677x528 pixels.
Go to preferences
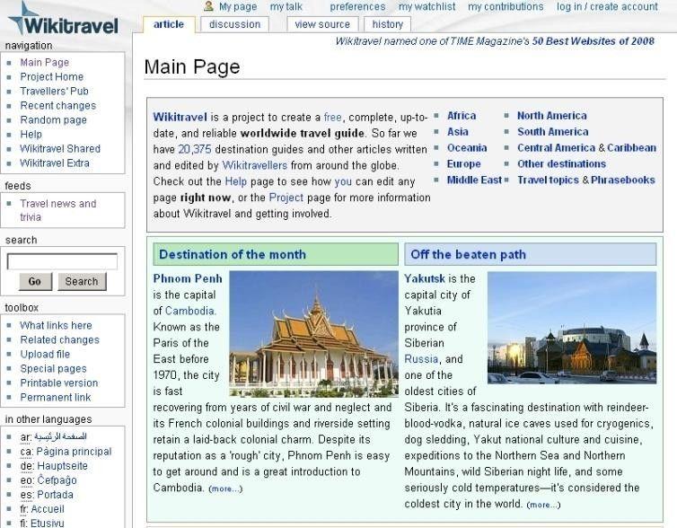click(x=357, y=6)
